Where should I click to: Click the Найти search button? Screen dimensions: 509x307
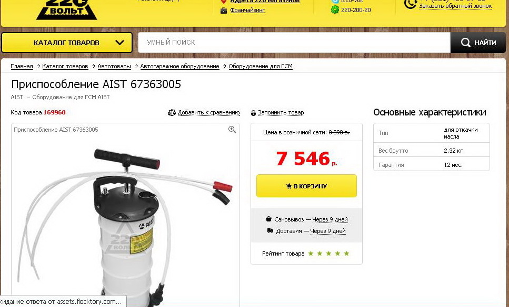(478, 43)
